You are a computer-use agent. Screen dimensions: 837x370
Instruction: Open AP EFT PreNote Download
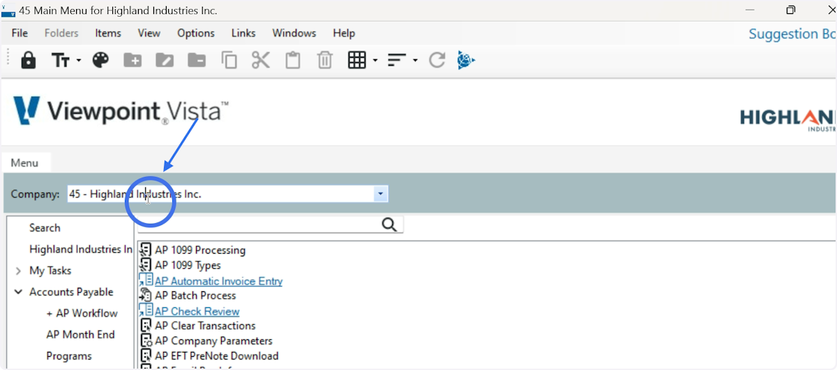click(x=216, y=356)
